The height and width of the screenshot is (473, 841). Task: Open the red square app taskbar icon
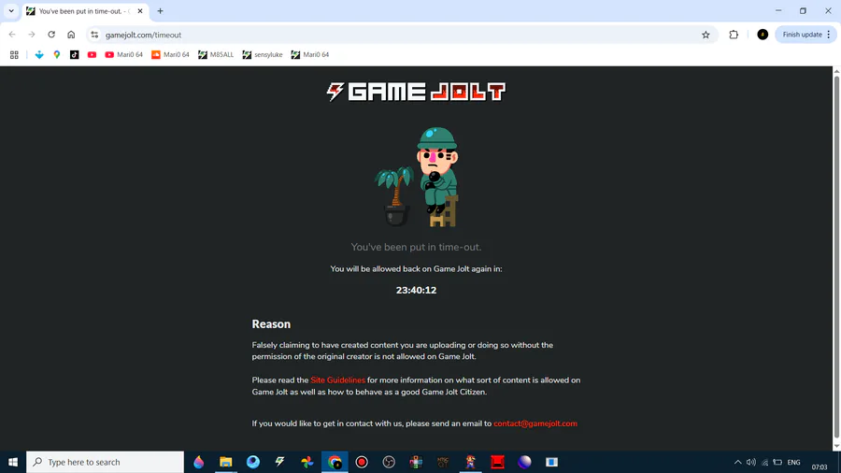498,462
